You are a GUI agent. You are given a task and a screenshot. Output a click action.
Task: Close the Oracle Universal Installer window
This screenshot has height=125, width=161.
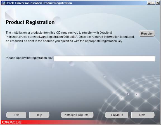point(158,3)
